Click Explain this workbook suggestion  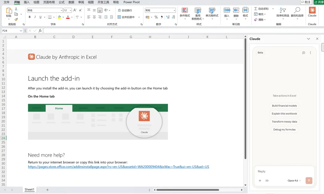click(284, 114)
